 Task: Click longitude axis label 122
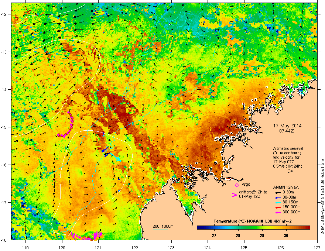135,247
